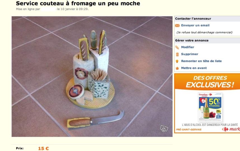Open the Carrefour Market catalogue image
240x151 pixels.
(x=210, y=107)
